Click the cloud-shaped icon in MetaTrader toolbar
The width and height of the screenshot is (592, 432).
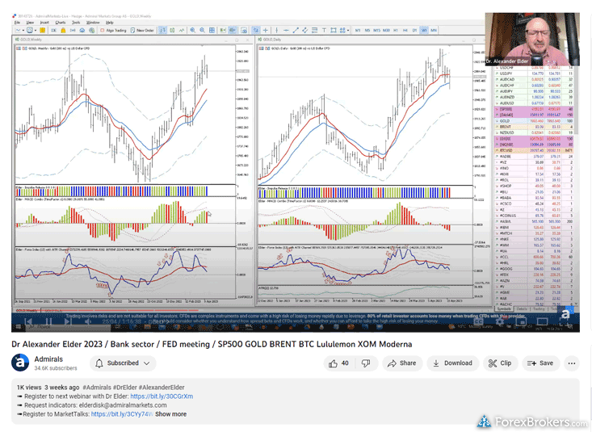pyautogui.click(x=82, y=30)
